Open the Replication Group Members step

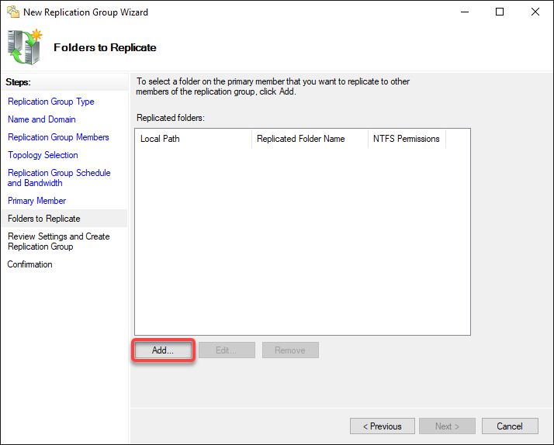coord(58,137)
